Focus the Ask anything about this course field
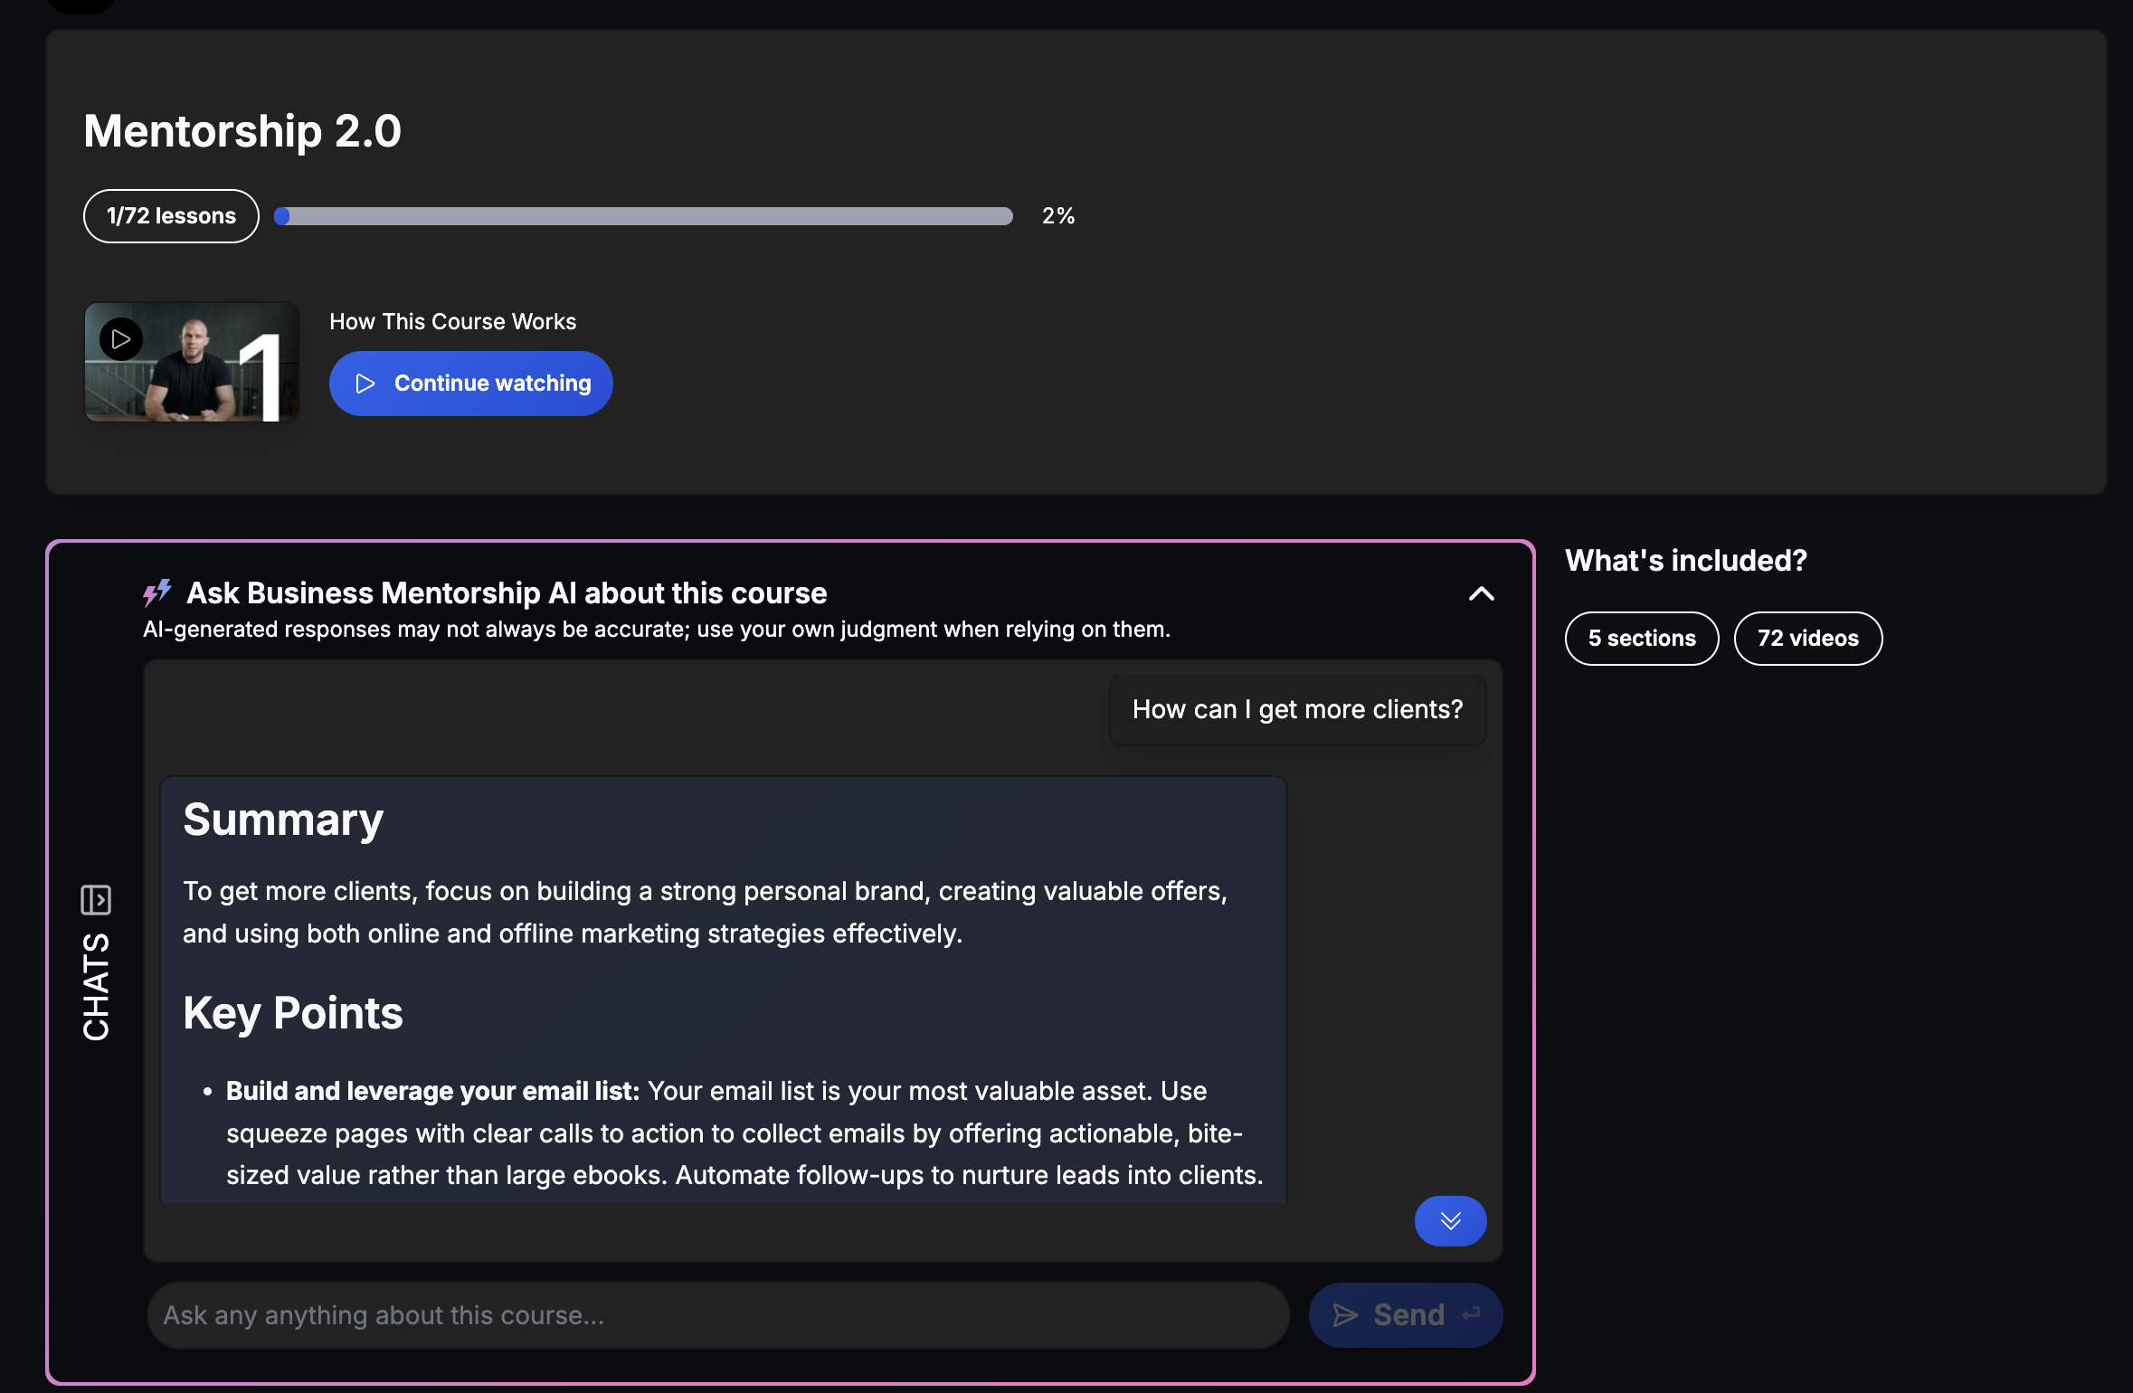The height and width of the screenshot is (1393, 2133). tap(716, 1315)
